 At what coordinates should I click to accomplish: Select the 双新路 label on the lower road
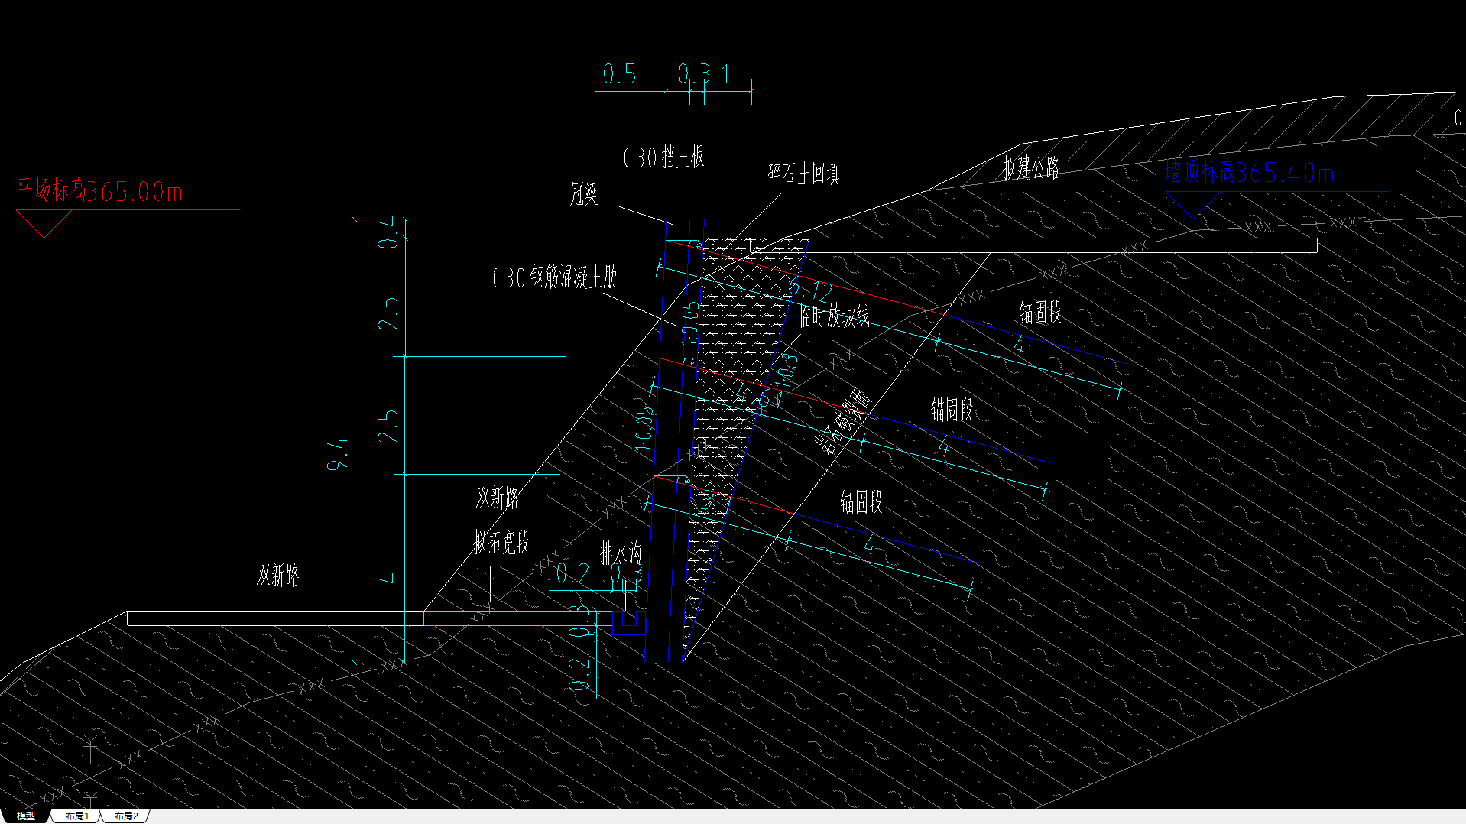coord(278,575)
